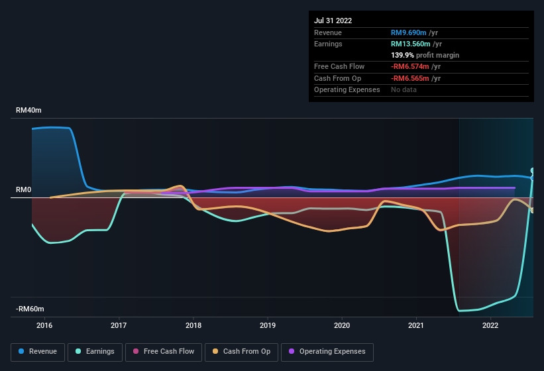
Task: Toggle the Revenue series in legend
Action: (x=38, y=352)
